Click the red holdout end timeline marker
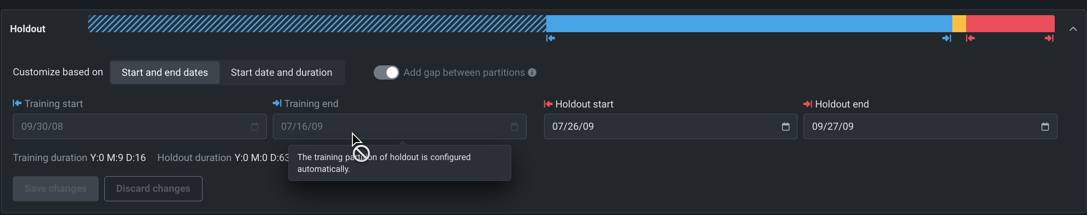This screenshot has width=1087, height=215. pos(1049,38)
